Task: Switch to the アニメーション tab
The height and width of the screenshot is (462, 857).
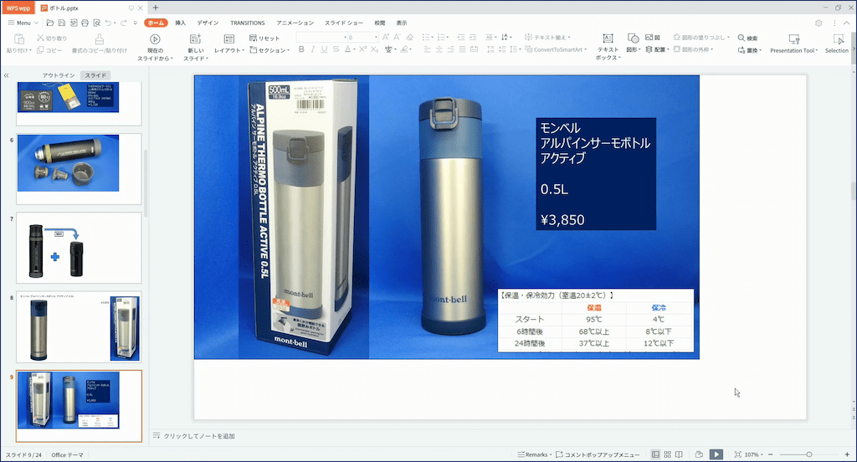Action: [295, 23]
